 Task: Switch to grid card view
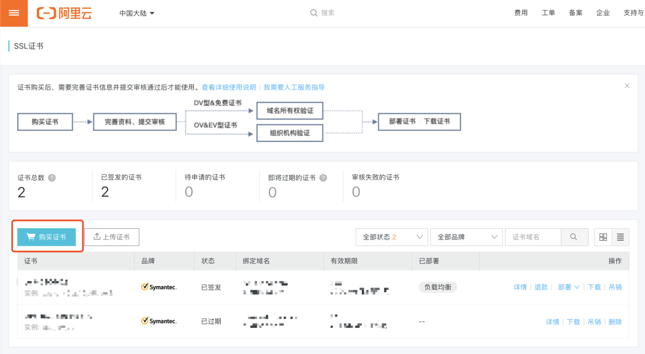tap(603, 237)
